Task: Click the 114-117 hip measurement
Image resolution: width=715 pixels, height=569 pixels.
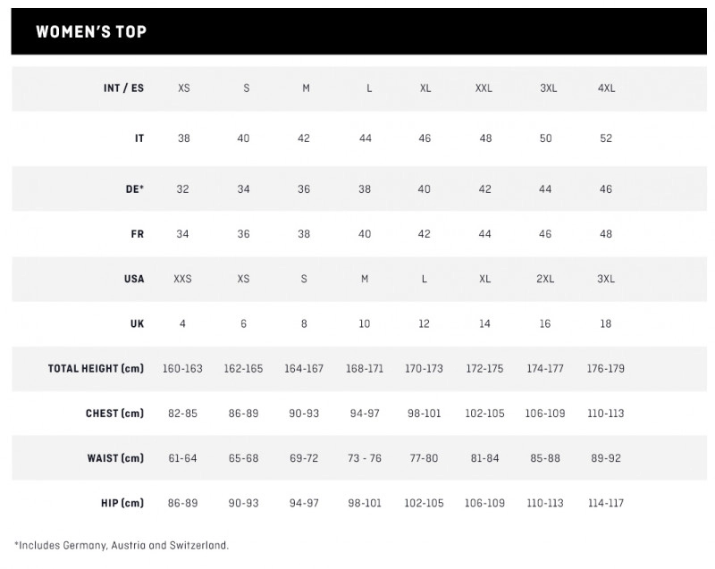Action: point(606,503)
